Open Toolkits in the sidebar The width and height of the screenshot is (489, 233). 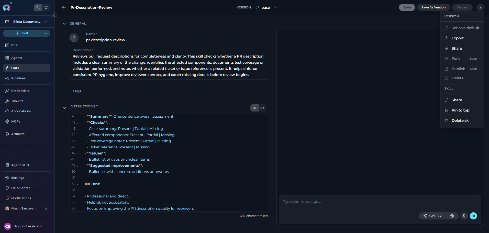pyautogui.click(x=27, y=101)
